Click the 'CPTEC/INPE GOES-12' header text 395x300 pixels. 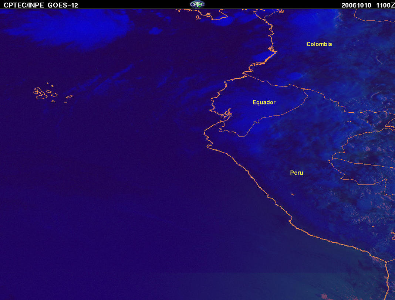click(41, 5)
